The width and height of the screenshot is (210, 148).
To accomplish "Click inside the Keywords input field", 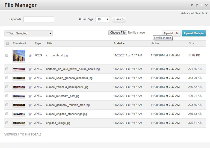I will click(x=39, y=19).
